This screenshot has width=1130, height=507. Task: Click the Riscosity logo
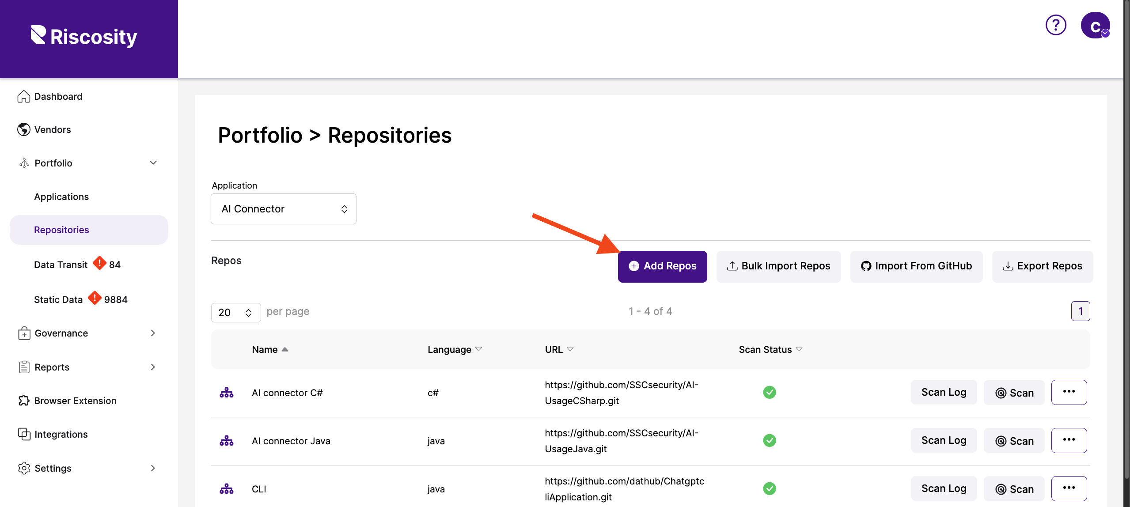pos(84,36)
